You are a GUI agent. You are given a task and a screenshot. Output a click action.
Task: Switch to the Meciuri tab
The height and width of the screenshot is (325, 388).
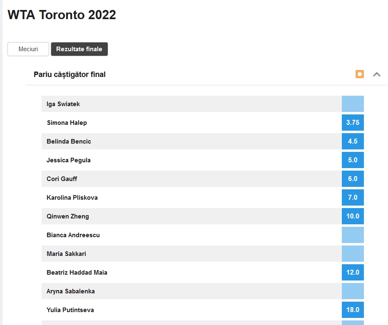point(28,49)
